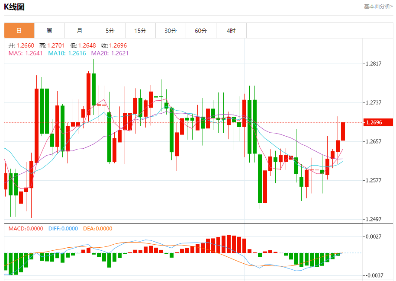
Task: Click the closing price 1.2696 in header
Action: [118, 46]
